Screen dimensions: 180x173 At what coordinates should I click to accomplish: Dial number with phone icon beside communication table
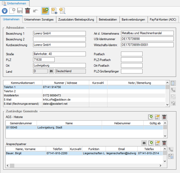pyautogui.click(x=173, y=90)
